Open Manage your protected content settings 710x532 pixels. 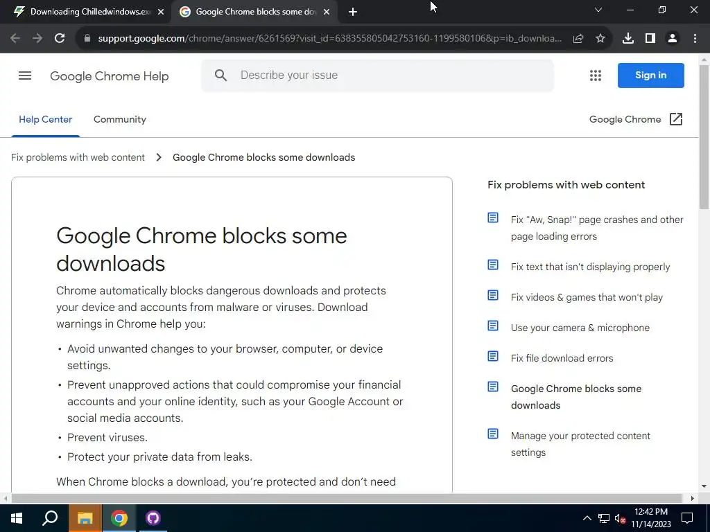(x=580, y=444)
